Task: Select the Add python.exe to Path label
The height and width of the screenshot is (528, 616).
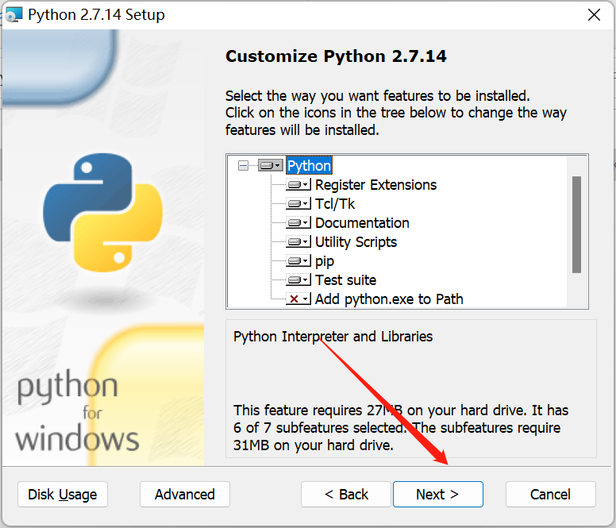Action: (x=389, y=299)
